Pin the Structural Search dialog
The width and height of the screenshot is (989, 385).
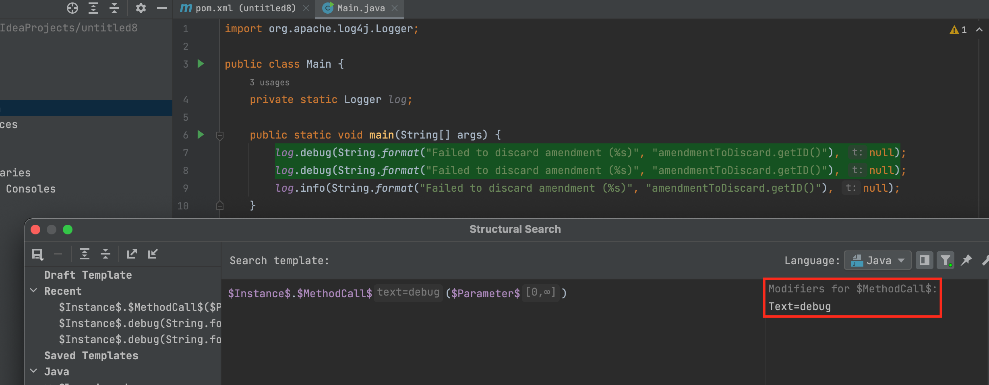[966, 261]
